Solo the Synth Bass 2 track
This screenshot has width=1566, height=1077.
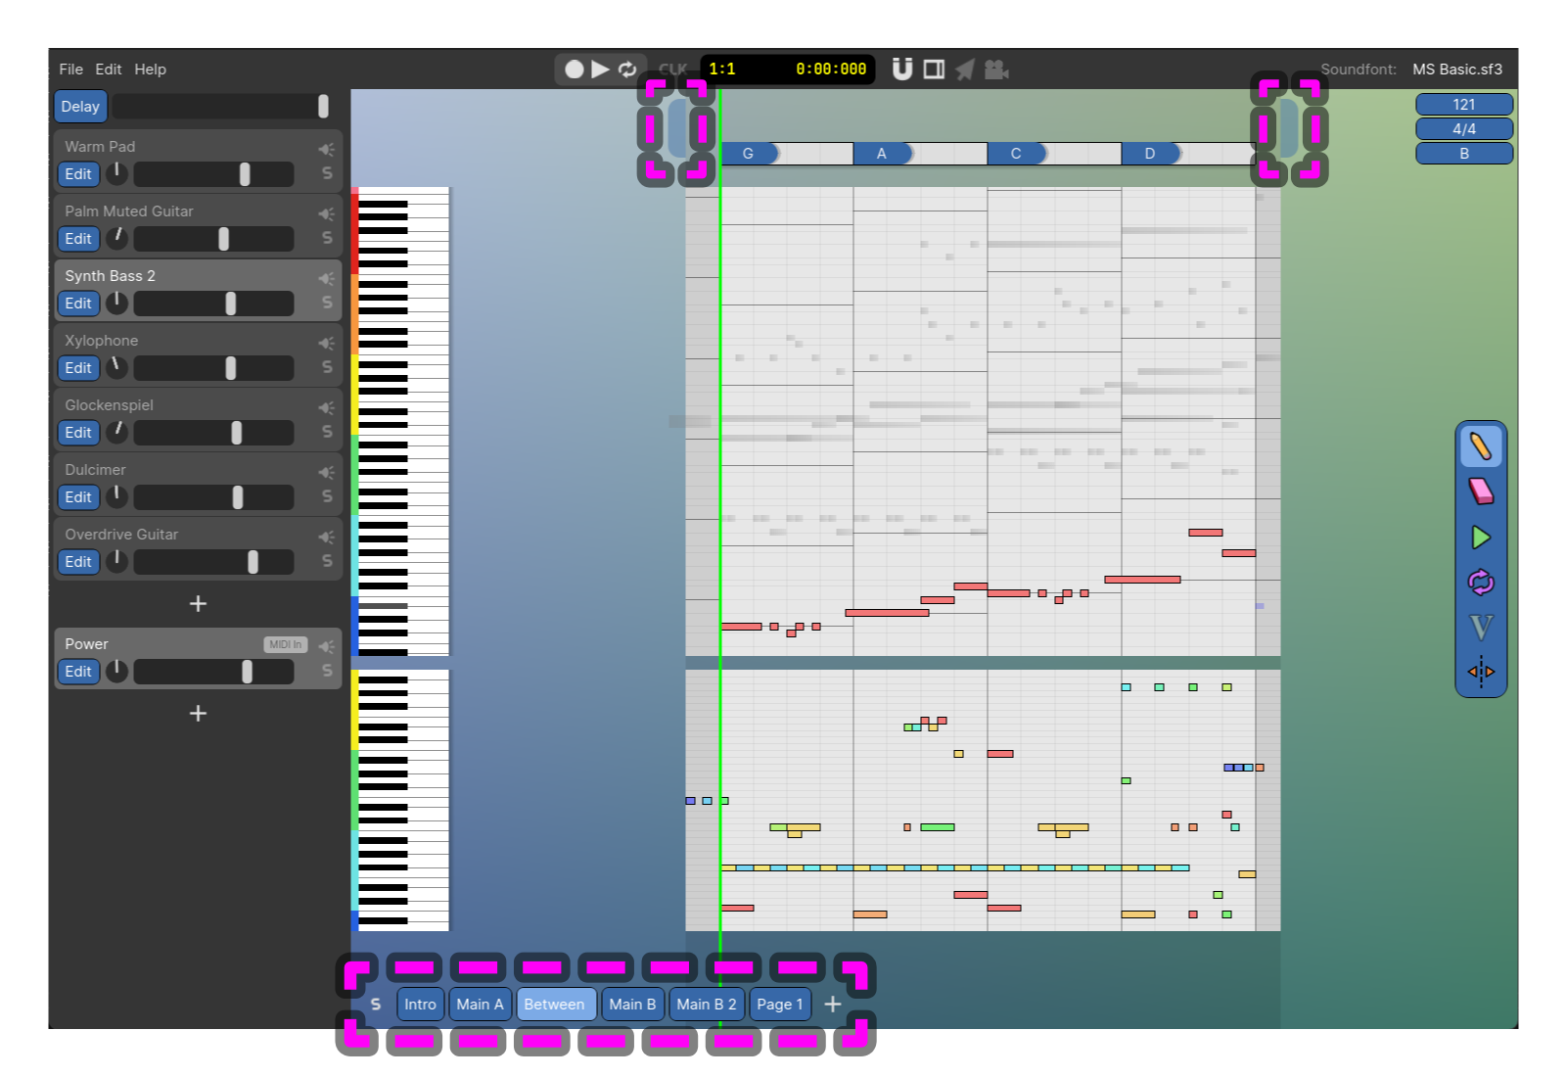pyautogui.click(x=327, y=304)
